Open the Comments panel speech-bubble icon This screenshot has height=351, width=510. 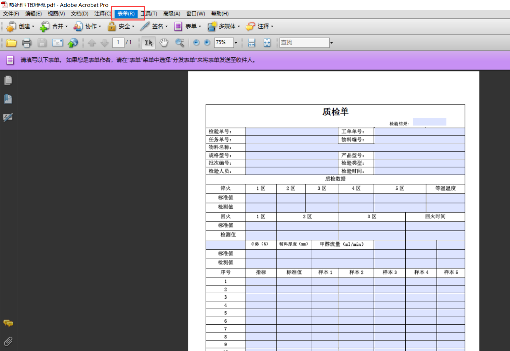pyautogui.click(x=8, y=323)
